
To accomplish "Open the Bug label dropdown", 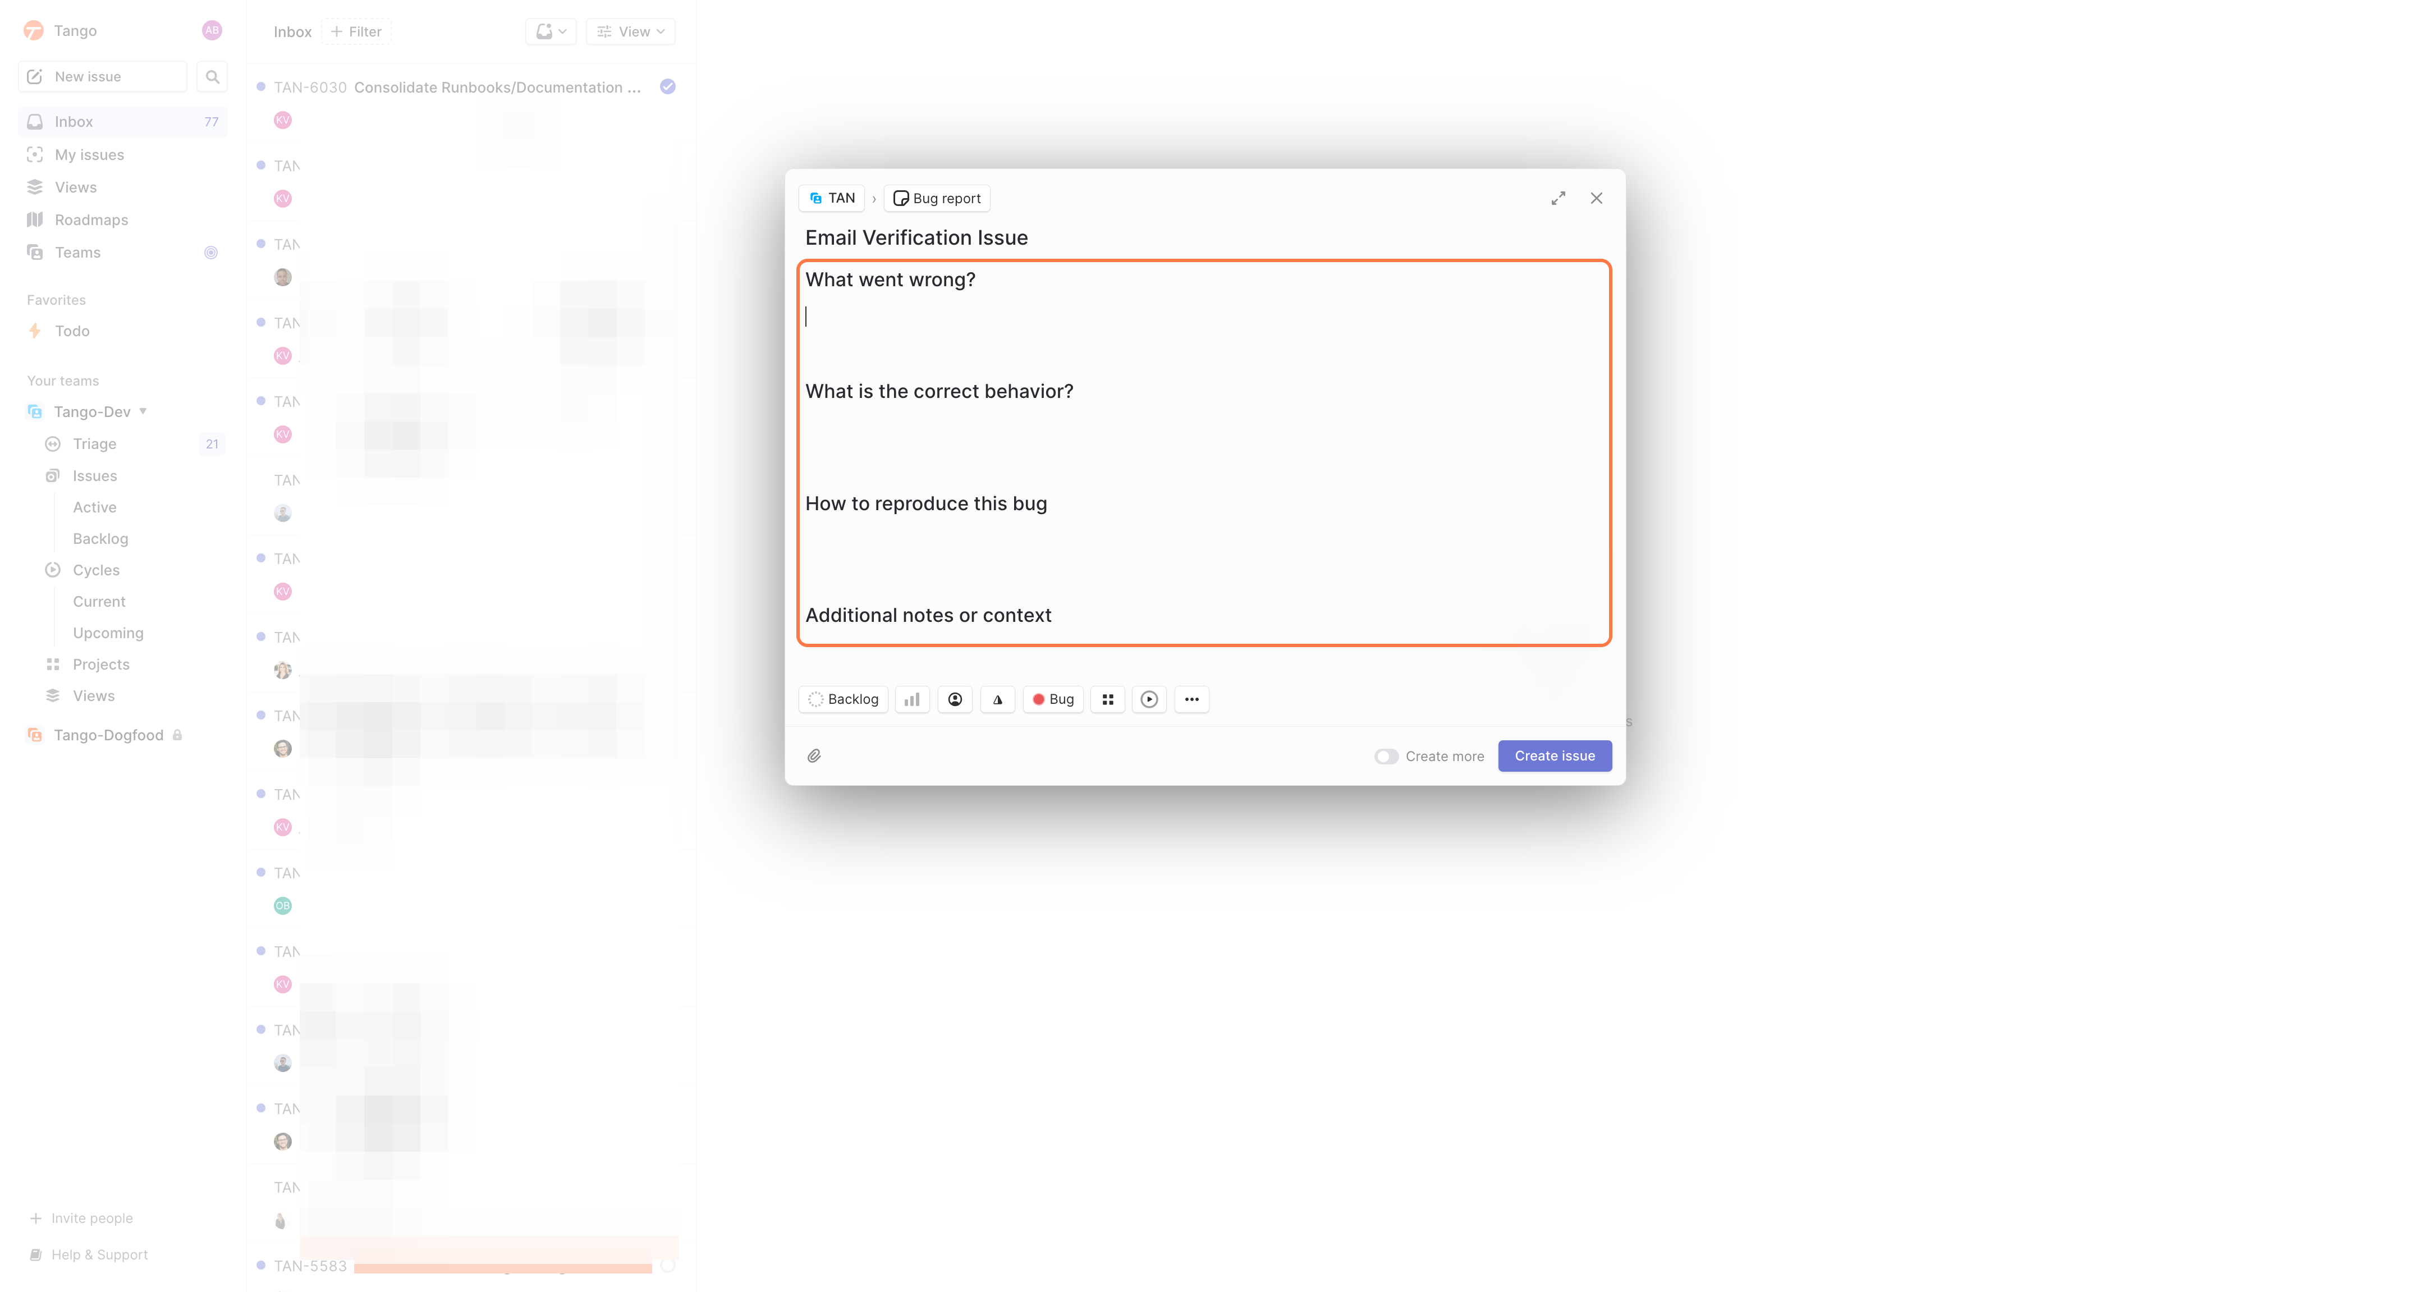I will (x=1053, y=699).
